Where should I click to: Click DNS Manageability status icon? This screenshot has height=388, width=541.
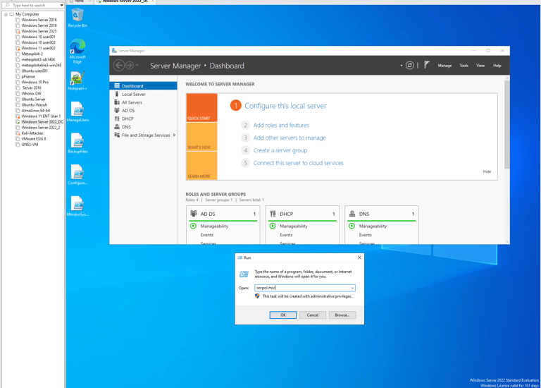pyautogui.click(x=352, y=226)
